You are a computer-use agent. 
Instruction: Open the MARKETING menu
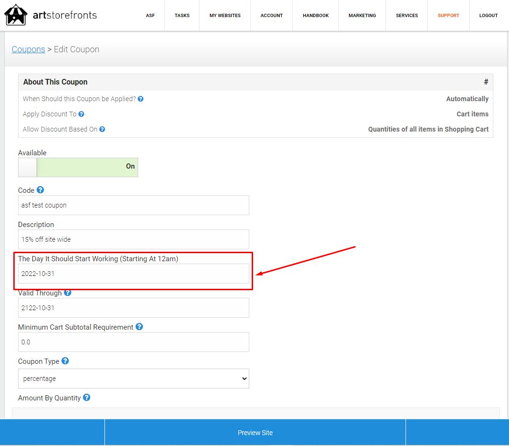point(362,15)
